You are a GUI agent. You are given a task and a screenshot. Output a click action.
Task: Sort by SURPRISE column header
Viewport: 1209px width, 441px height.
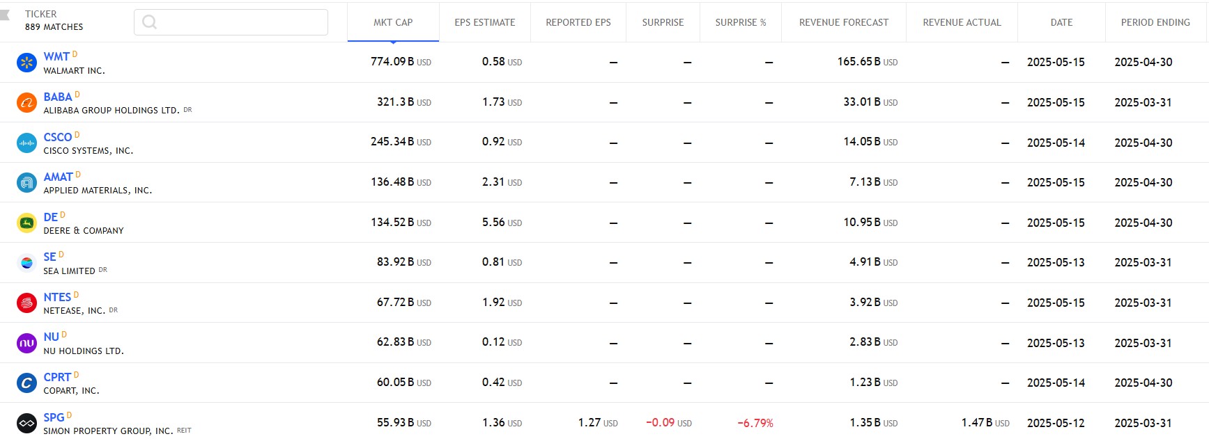[x=663, y=22]
